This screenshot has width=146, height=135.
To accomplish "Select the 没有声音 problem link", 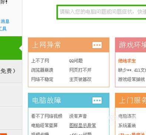I will tap(78, 116).
